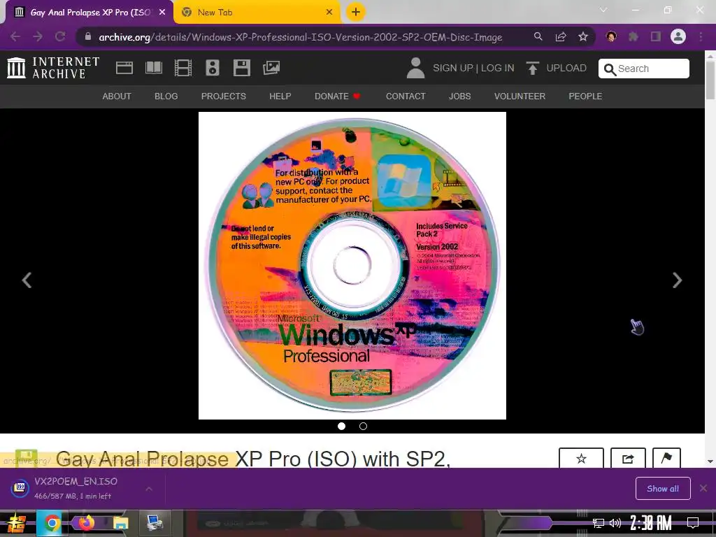The height and width of the screenshot is (537, 716).
Task: Open the Audio speaker icon
Action: [x=213, y=68]
